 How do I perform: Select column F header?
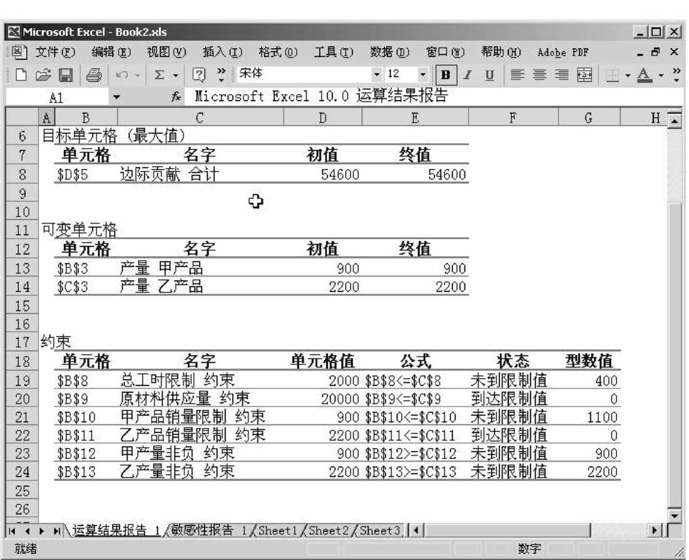click(x=513, y=118)
